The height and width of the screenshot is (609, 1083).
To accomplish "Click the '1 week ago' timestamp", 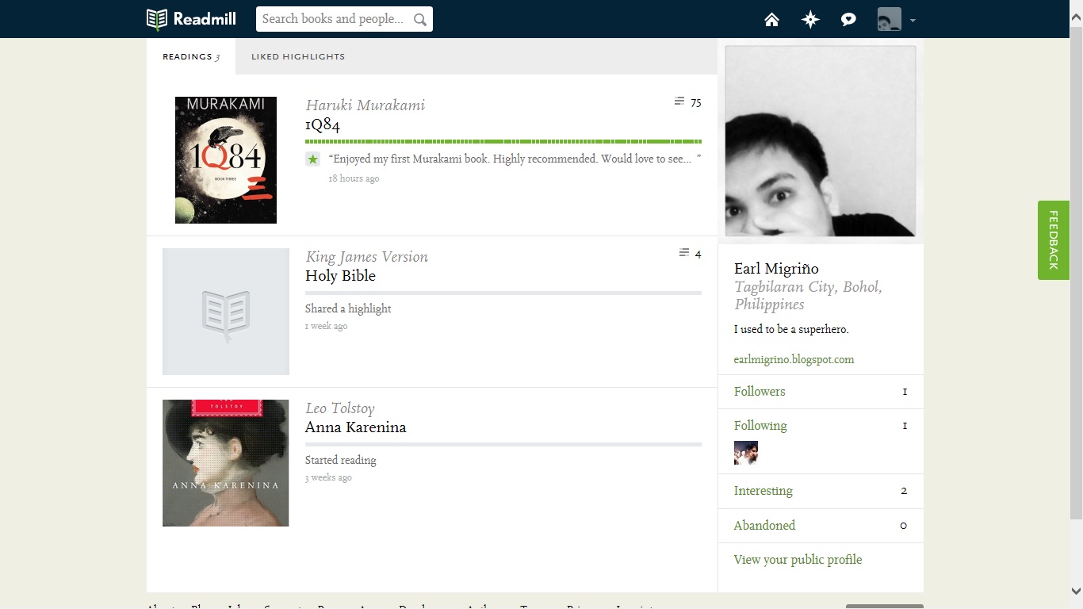I will (x=326, y=326).
